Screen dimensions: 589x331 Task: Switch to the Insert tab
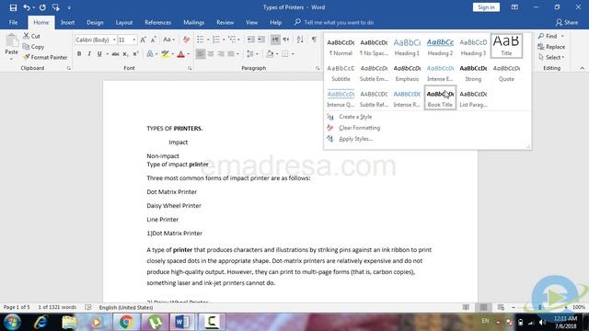67,22
